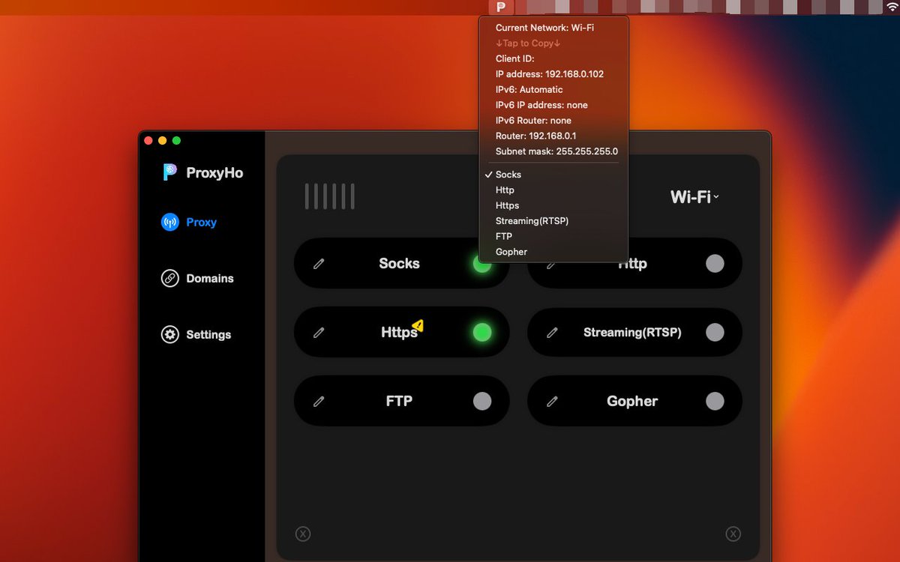Select Gopher in the dropdown menu

(553, 252)
